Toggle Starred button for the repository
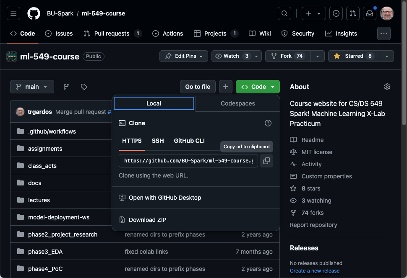 point(354,56)
